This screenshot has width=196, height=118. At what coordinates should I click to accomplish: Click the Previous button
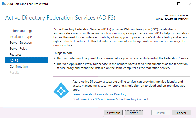[113, 113]
